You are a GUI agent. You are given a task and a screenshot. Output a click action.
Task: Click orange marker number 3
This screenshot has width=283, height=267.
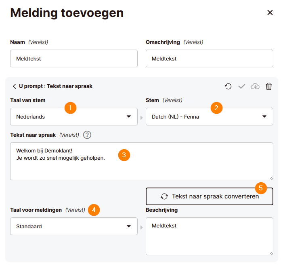124,155
